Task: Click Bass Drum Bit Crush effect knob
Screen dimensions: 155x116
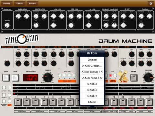Action: tap(18, 16)
